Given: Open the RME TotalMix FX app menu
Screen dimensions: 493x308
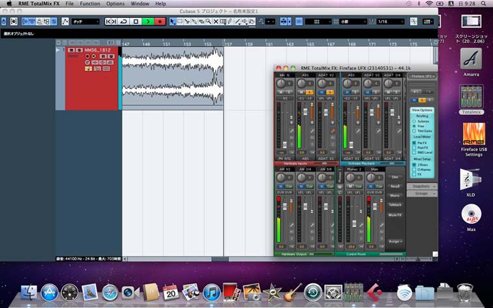Looking at the screenshot, I should tap(39, 4).
